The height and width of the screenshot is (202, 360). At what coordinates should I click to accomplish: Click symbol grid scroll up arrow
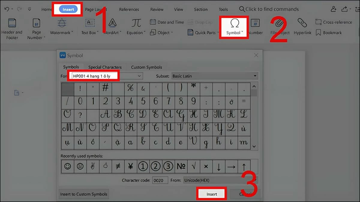254,87
